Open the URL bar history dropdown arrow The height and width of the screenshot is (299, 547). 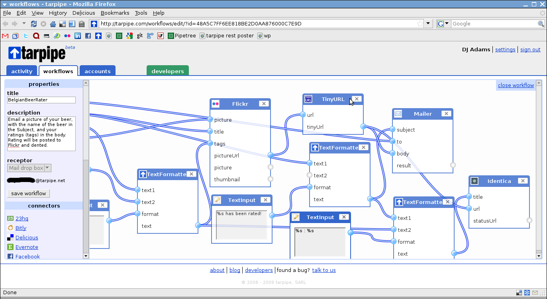pyautogui.click(x=429, y=24)
